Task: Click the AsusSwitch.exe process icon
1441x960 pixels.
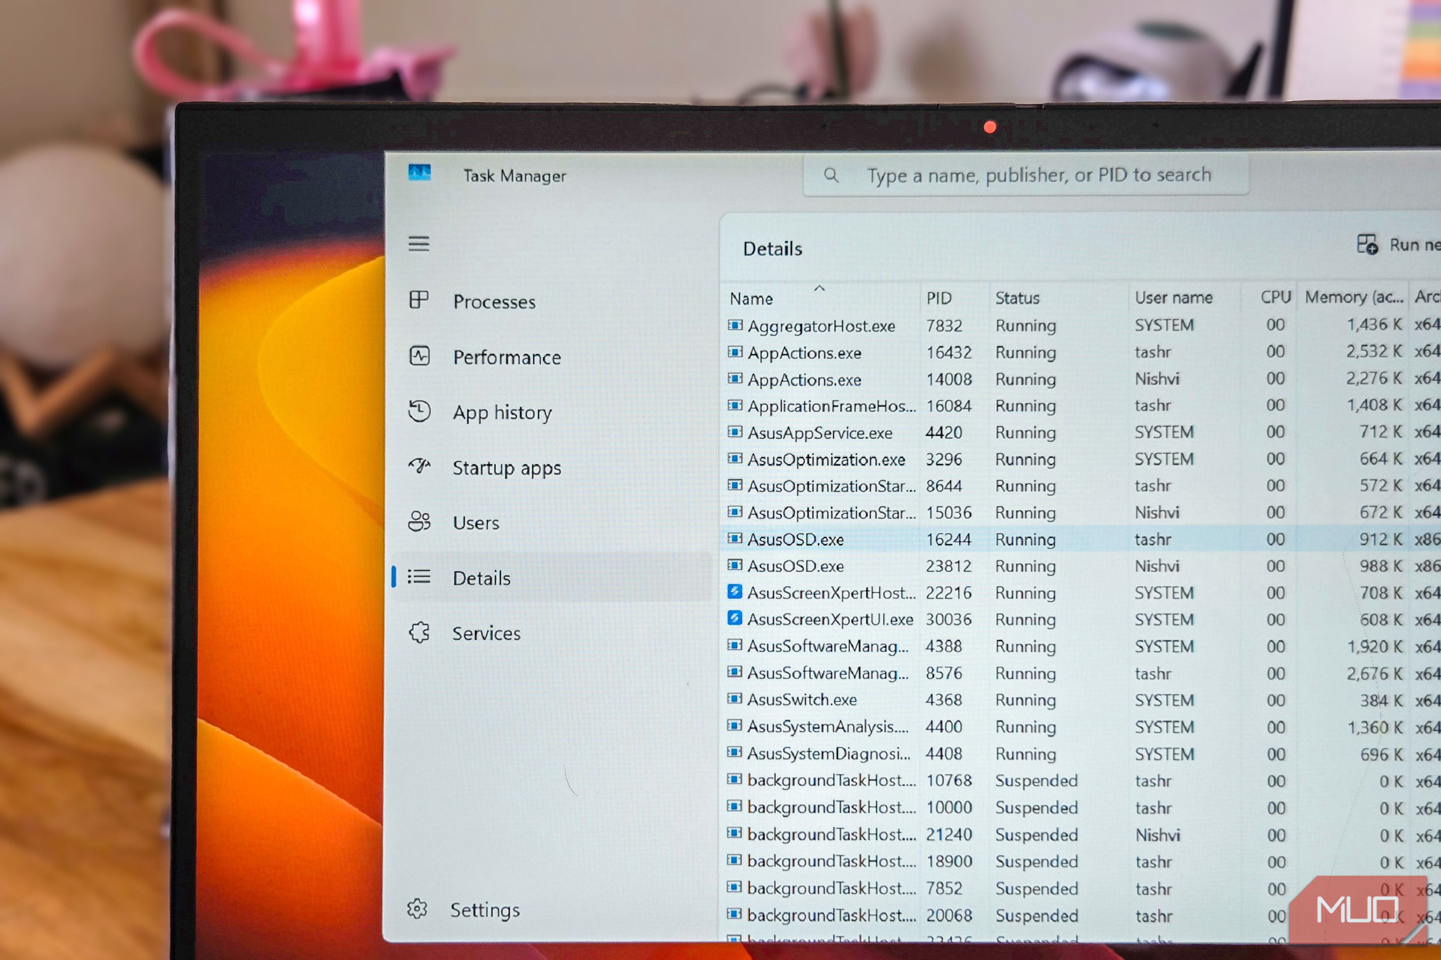Action: [735, 699]
